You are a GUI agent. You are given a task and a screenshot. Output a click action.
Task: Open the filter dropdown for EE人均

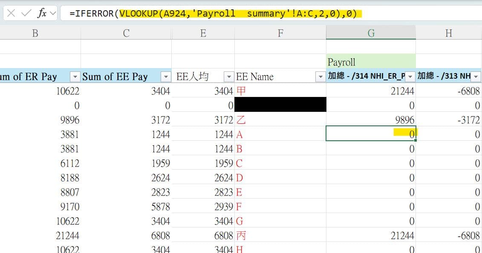coord(229,77)
